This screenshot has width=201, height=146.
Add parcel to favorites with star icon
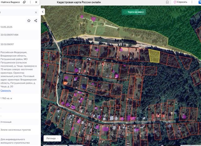click(29, 21)
